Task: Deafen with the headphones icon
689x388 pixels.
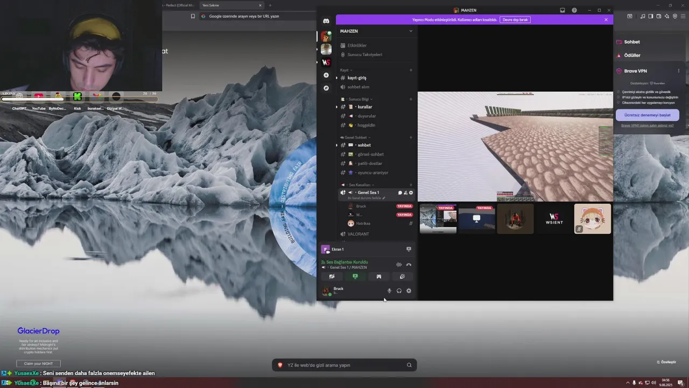Action: coord(399,291)
